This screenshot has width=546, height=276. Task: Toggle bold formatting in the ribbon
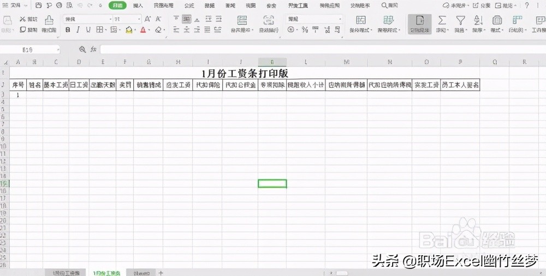click(x=68, y=30)
